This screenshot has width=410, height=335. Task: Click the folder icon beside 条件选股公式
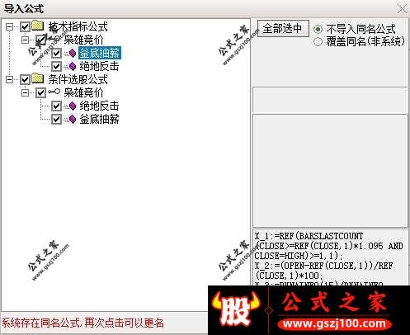38,78
